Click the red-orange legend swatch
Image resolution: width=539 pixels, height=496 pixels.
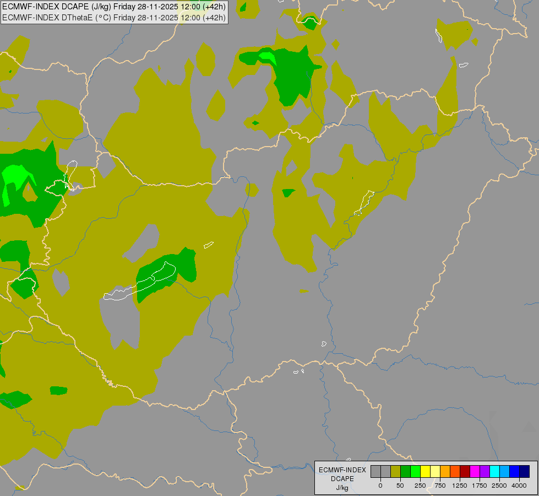click(455, 471)
